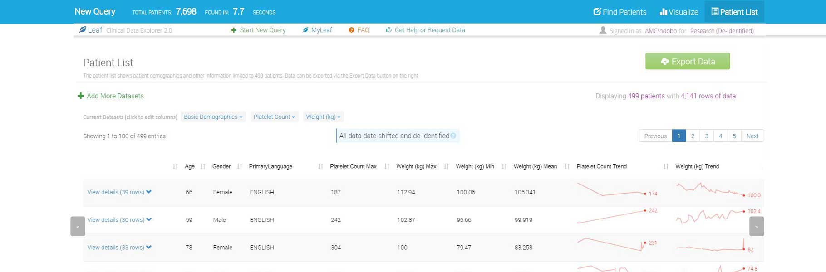Image resolution: width=826 pixels, height=272 pixels.
Task: Click weight min value 96.66
Action: coord(464,220)
